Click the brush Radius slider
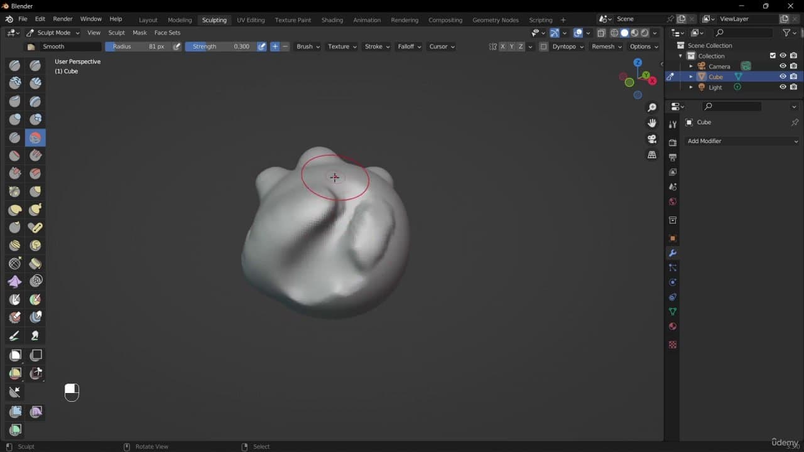Viewport: 804px width, 452px height. click(138, 46)
